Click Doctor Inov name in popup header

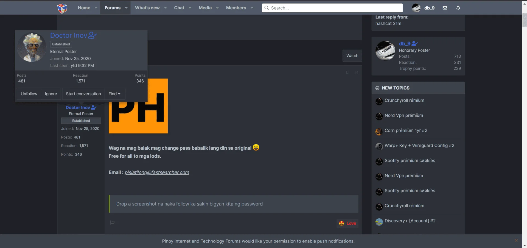(69, 35)
